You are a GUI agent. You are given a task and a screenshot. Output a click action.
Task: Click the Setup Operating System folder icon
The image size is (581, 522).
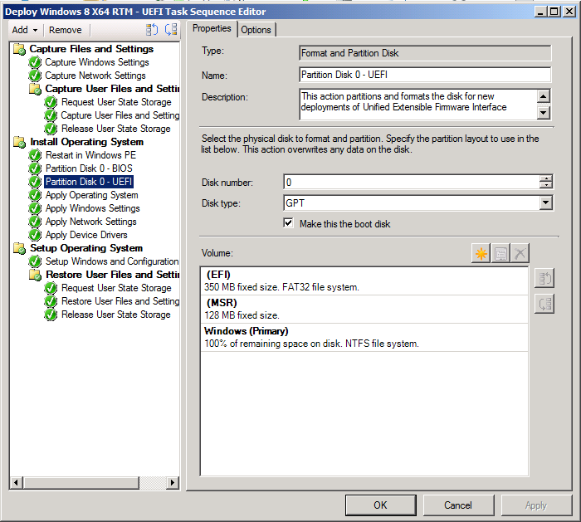pyautogui.click(x=19, y=248)
